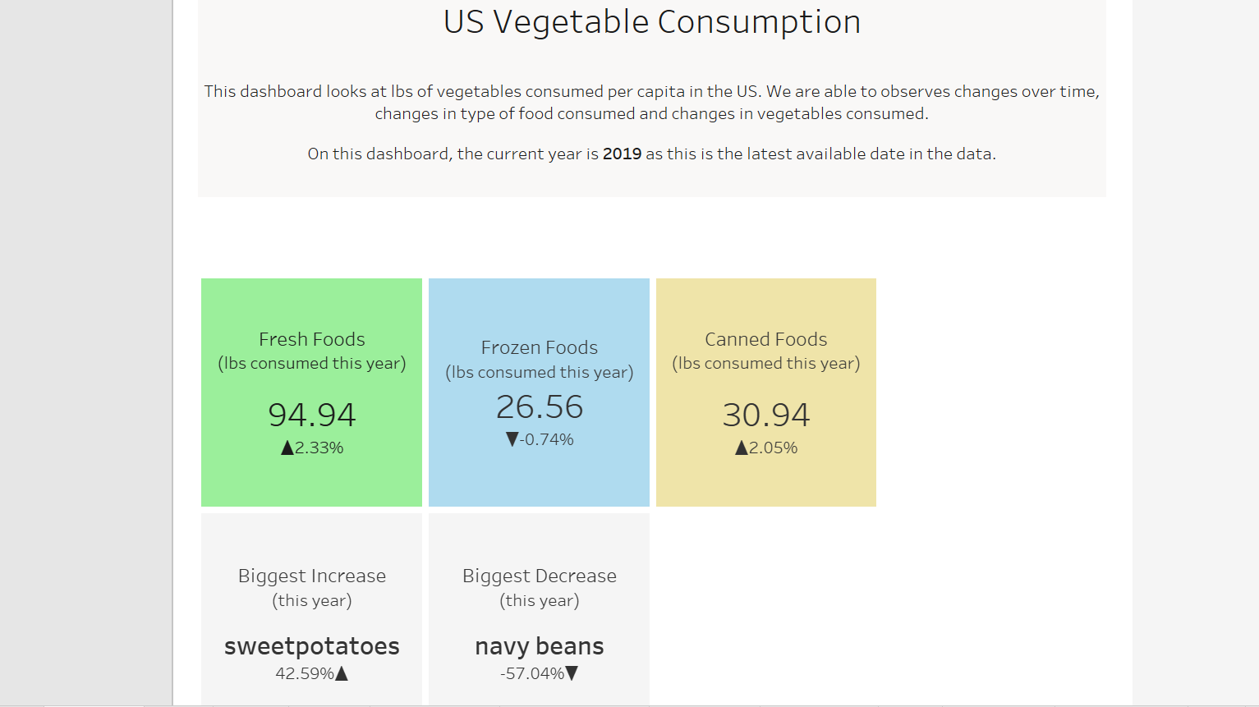This screenshot has width=1259, height=707.
Task: Click the 94.94 Fresh Foods value
Action: tap(312, 415)
